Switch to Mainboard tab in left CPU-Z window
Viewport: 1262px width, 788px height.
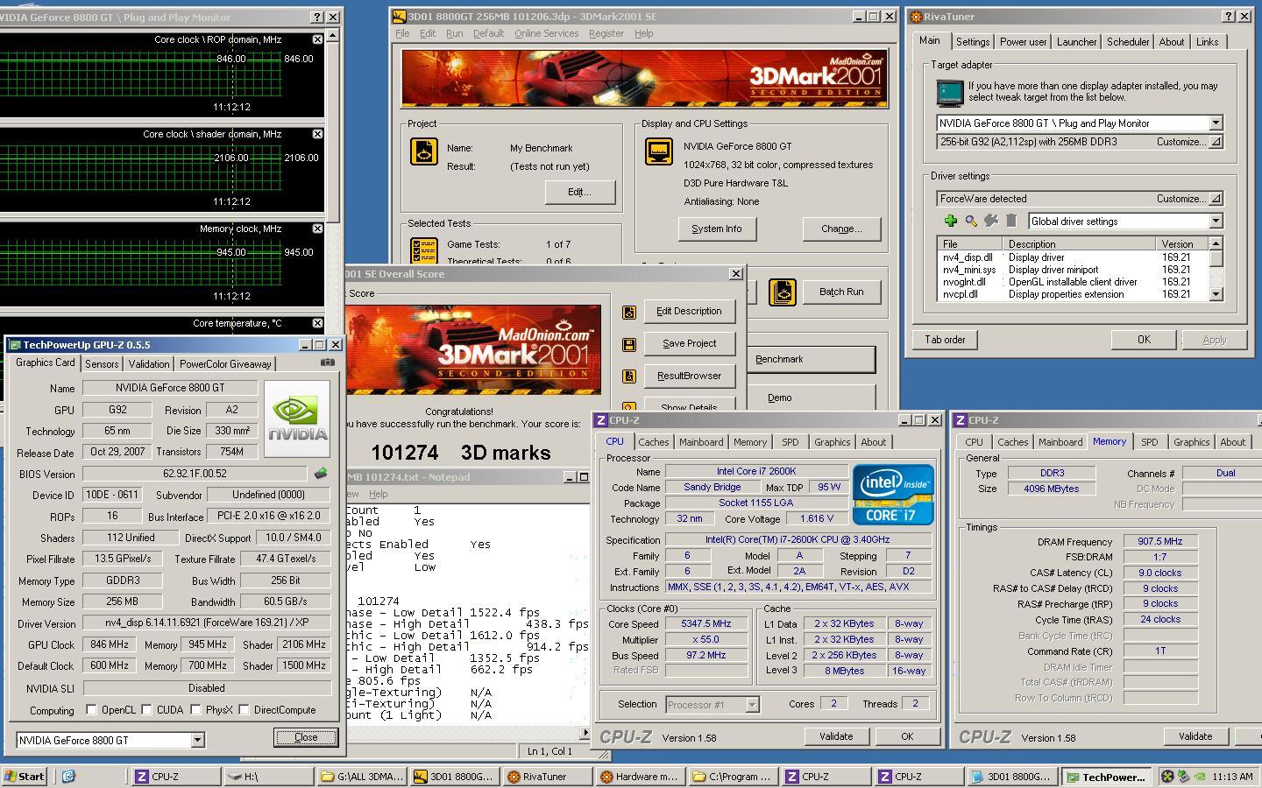(x=701, y=442)
